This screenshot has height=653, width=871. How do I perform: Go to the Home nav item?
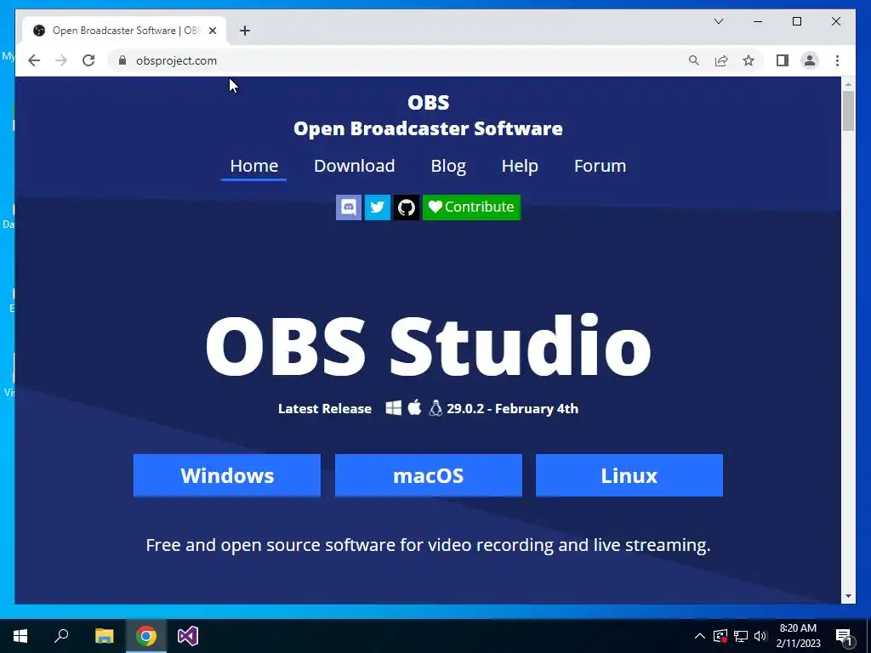point(253,166)
